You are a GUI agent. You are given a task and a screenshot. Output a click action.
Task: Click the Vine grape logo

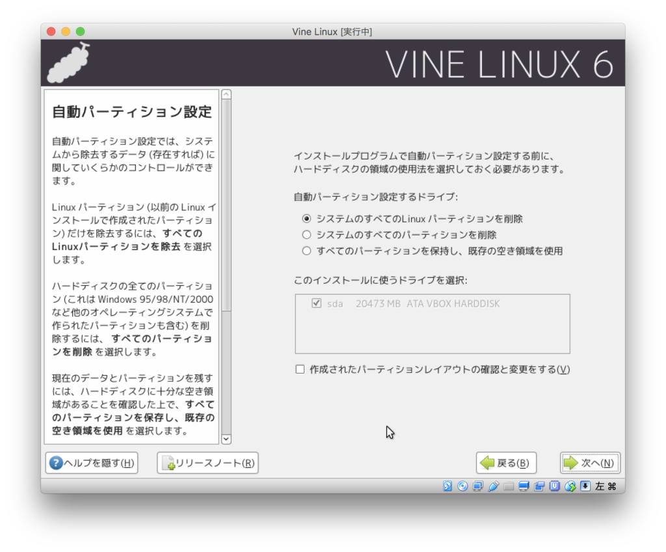point(68,63)
